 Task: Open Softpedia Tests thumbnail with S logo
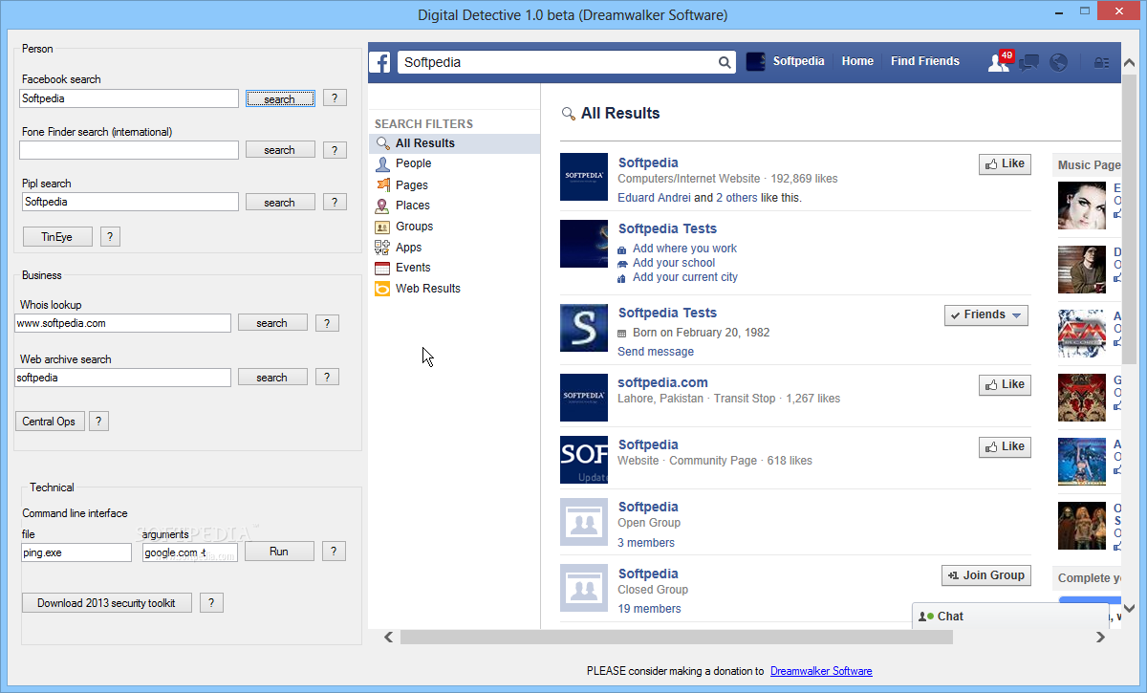coord(584,328)
